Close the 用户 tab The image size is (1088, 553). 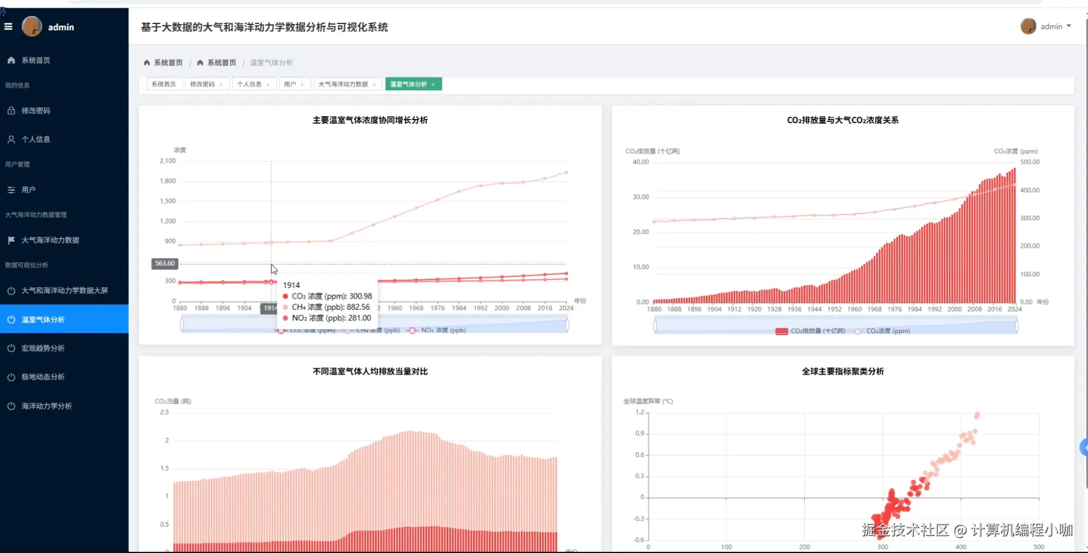tap(302, 84)
